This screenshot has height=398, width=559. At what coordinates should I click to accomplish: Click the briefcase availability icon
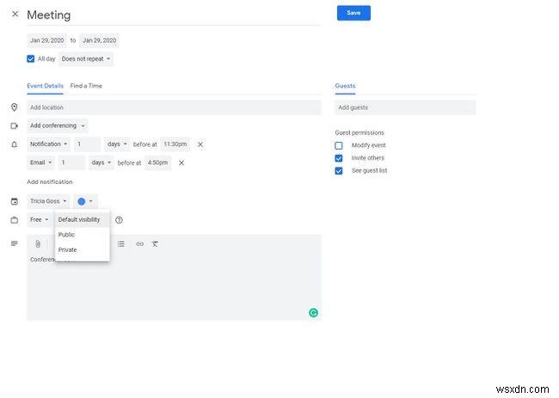click(15, 220)
